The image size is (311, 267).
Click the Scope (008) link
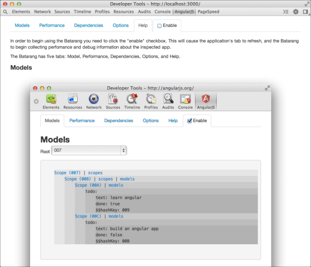78,179
